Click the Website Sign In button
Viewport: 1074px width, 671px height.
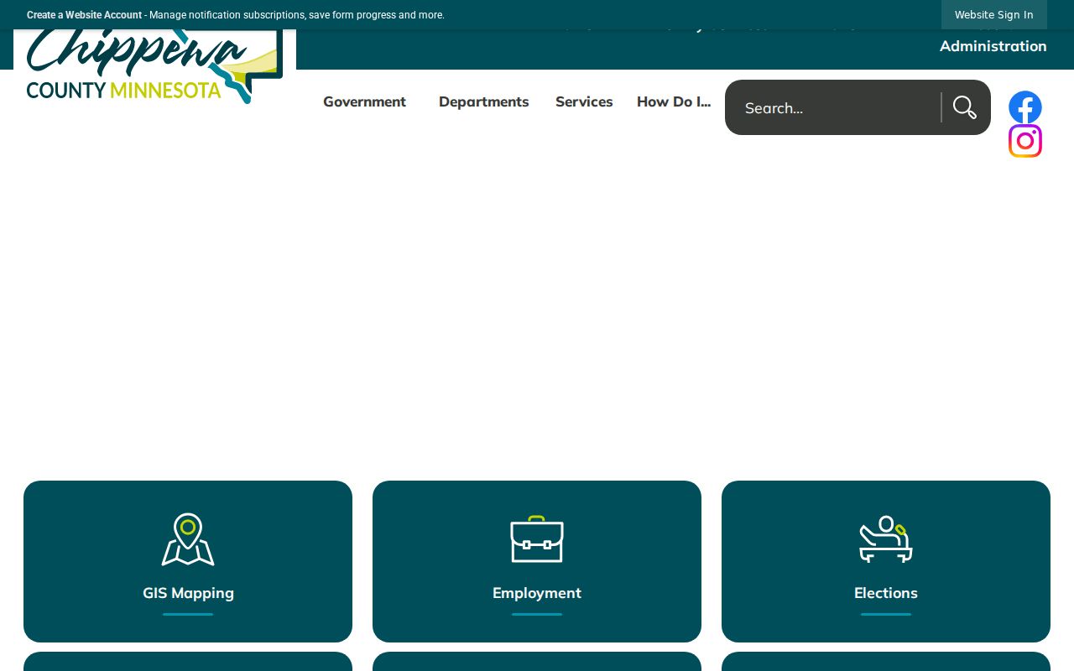point(994,15)
